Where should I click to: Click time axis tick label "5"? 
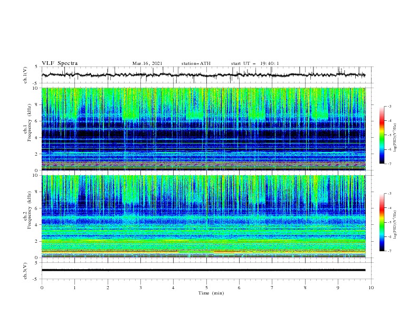[x=206, y=288]
